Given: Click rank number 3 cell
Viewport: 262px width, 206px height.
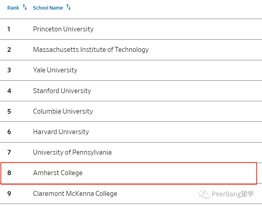Looking at the screenshot, I should pyautogui.click(x=9, y=70).
